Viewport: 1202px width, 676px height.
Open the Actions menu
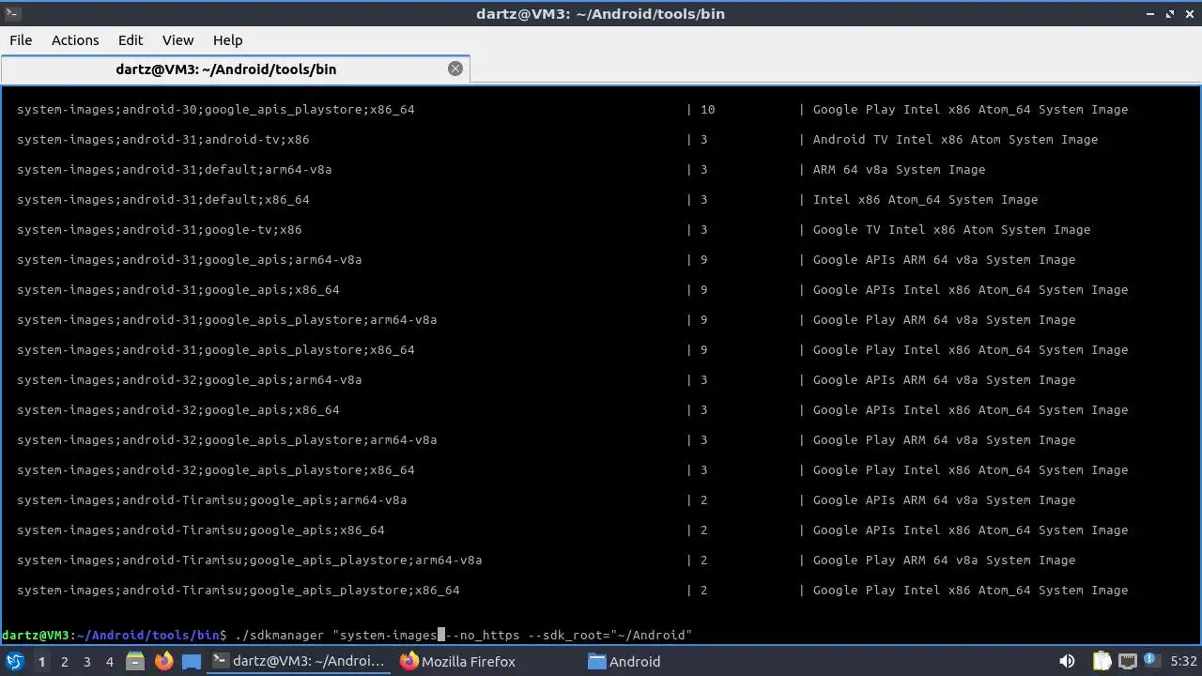pyautogui.click(x=75, y=40)
